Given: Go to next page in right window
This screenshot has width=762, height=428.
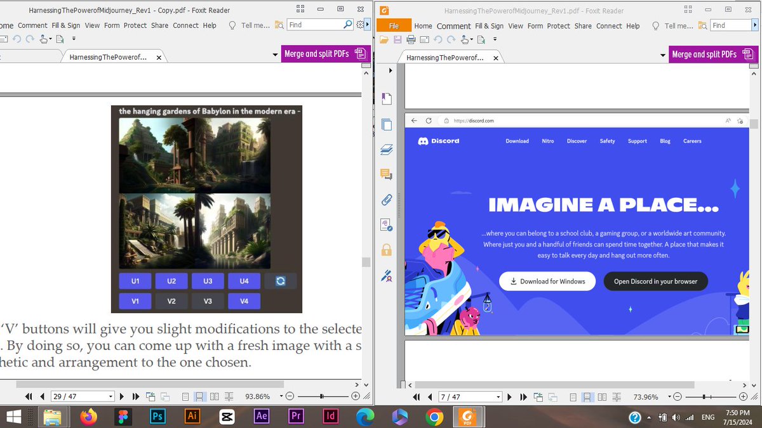Looking at the screenshot, I should coord(510,397).
